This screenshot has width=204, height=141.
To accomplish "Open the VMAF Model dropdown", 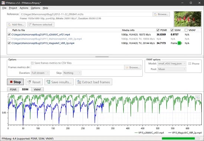I will 172,64.
